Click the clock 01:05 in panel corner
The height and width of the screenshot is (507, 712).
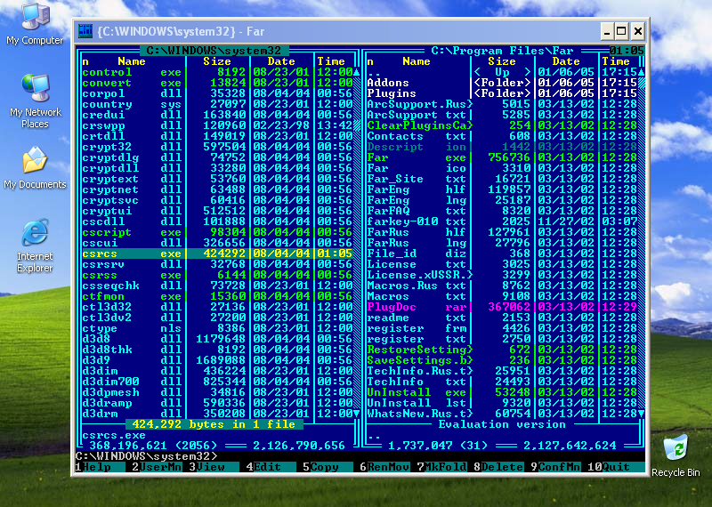pyautogui.click(x=627, y=51)
